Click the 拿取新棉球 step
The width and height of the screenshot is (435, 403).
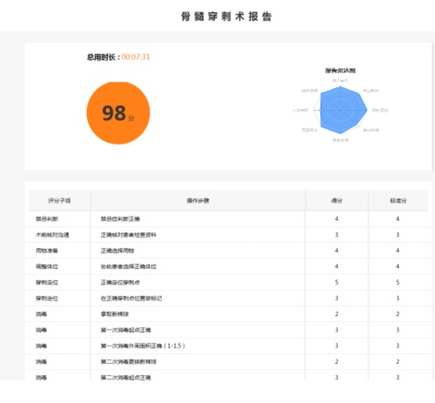[x=116, y=315]
